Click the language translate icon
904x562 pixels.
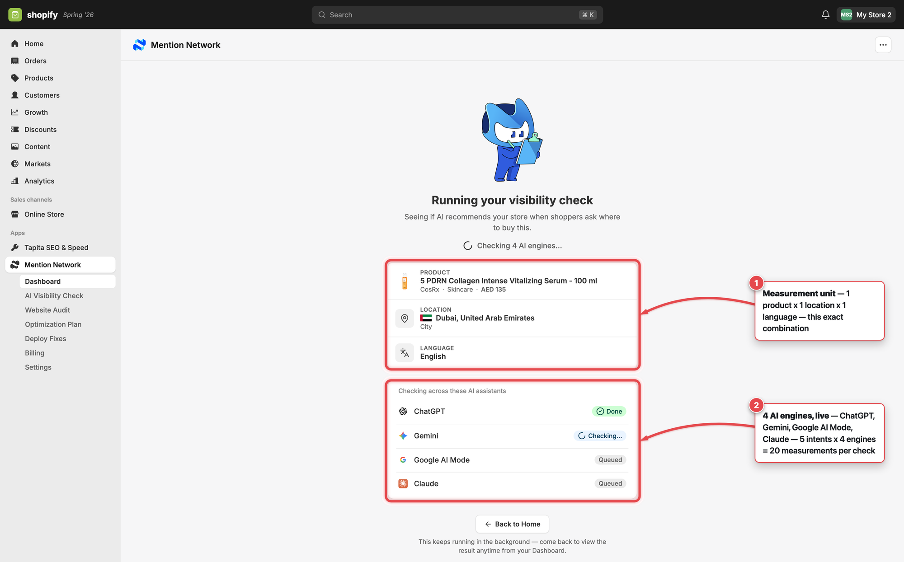tap(405, 352)
